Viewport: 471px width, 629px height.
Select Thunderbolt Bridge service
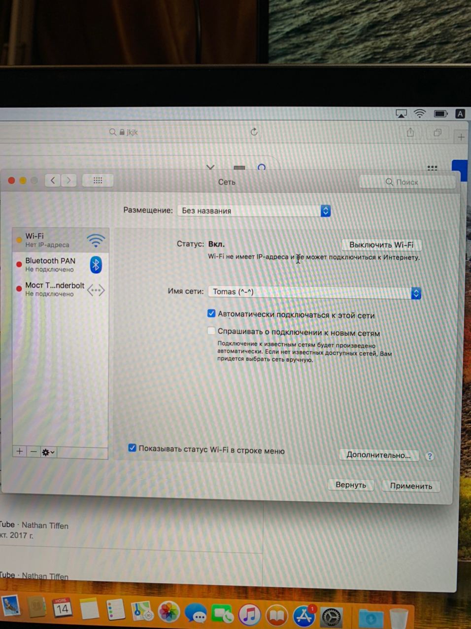point(61,289)
